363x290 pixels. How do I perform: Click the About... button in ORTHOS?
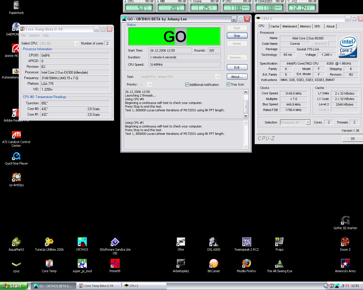pos(237,77)
